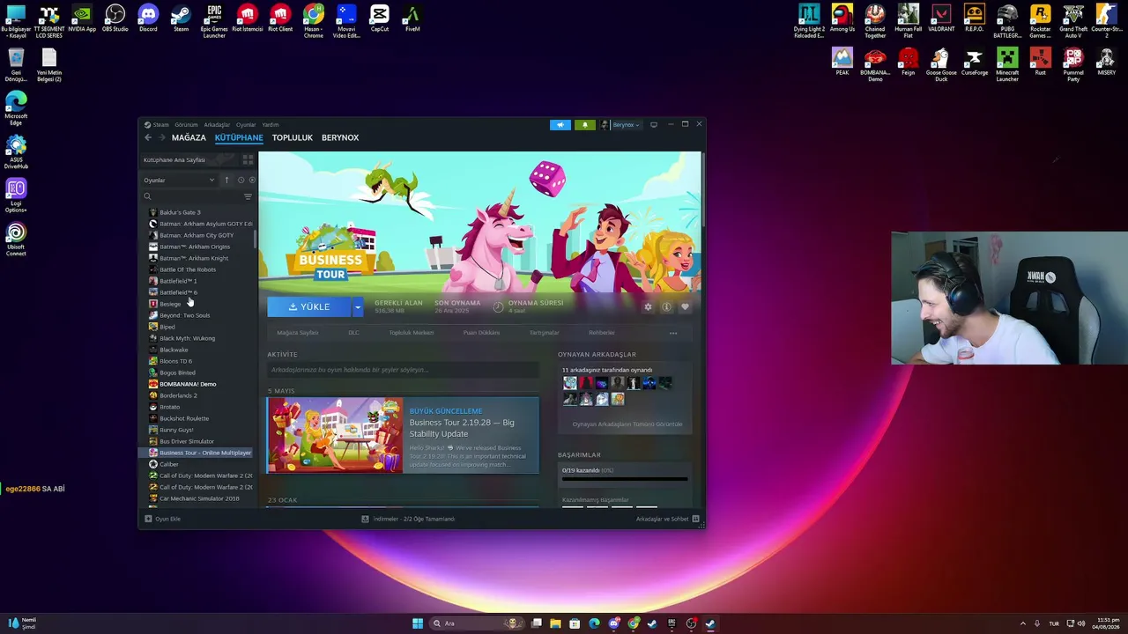Open Discord desktop shortcut
The width and height of the screenshot is (1128, 634).
tap(148, 18)
